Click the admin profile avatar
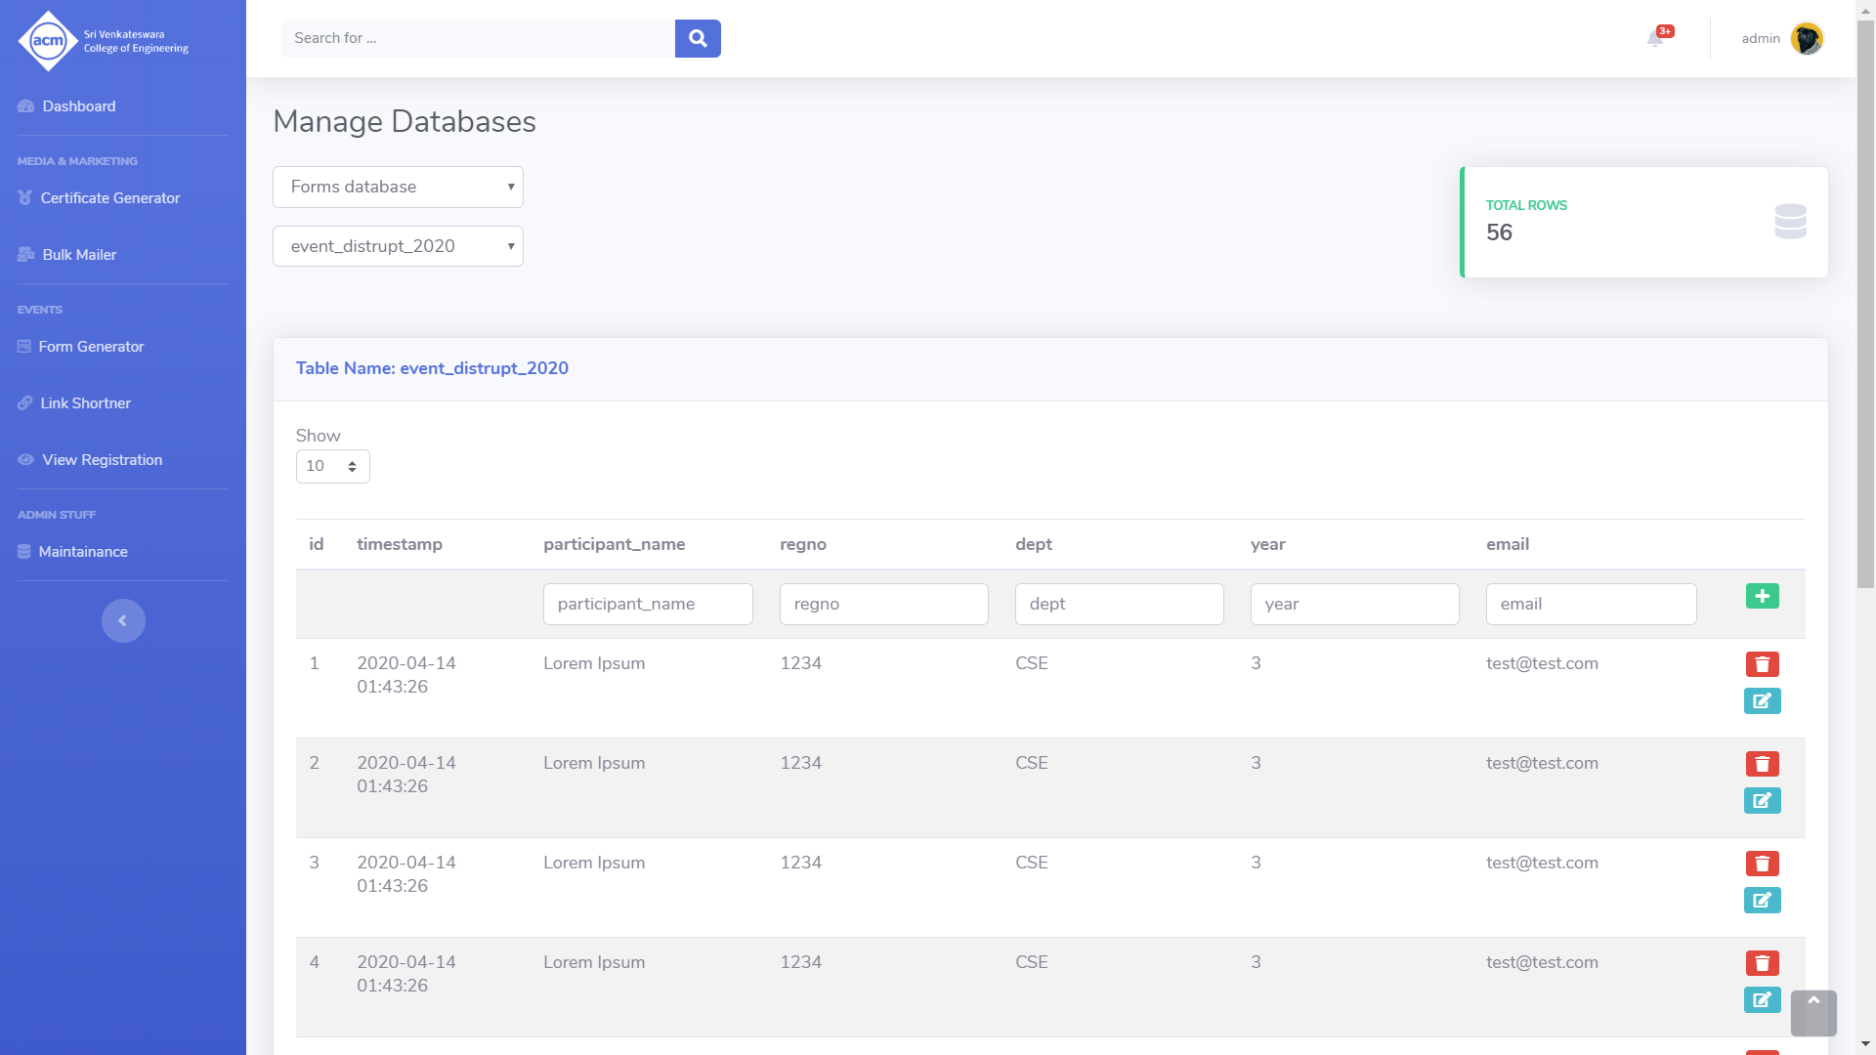 click(1807, 38)
